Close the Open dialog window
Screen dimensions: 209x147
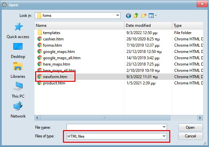(202, 4)
